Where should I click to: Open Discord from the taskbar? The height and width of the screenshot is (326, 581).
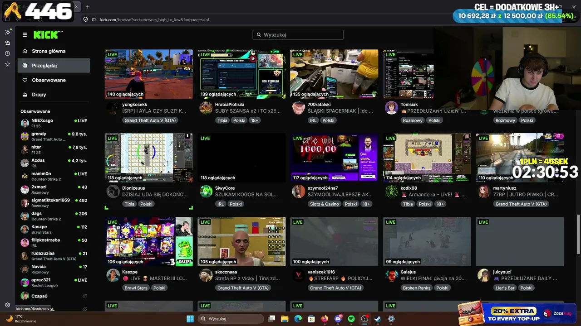click(x=338, y=319)
